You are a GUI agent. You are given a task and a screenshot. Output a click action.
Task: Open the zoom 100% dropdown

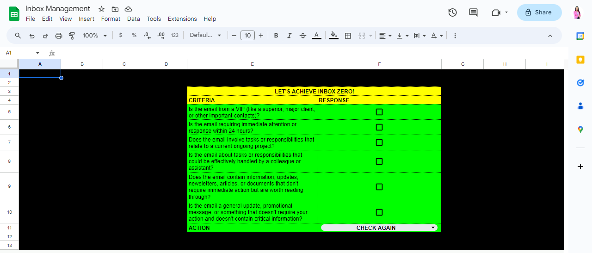95,36
